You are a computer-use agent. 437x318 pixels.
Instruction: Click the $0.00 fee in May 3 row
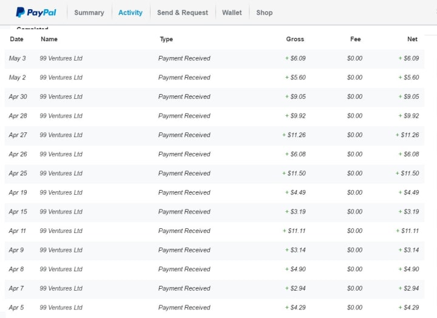355,58
